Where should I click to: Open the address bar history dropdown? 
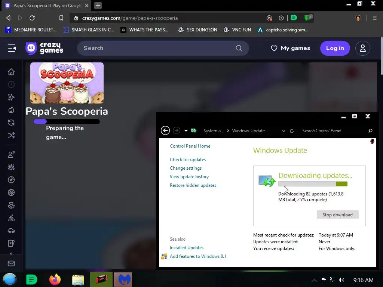284,131
